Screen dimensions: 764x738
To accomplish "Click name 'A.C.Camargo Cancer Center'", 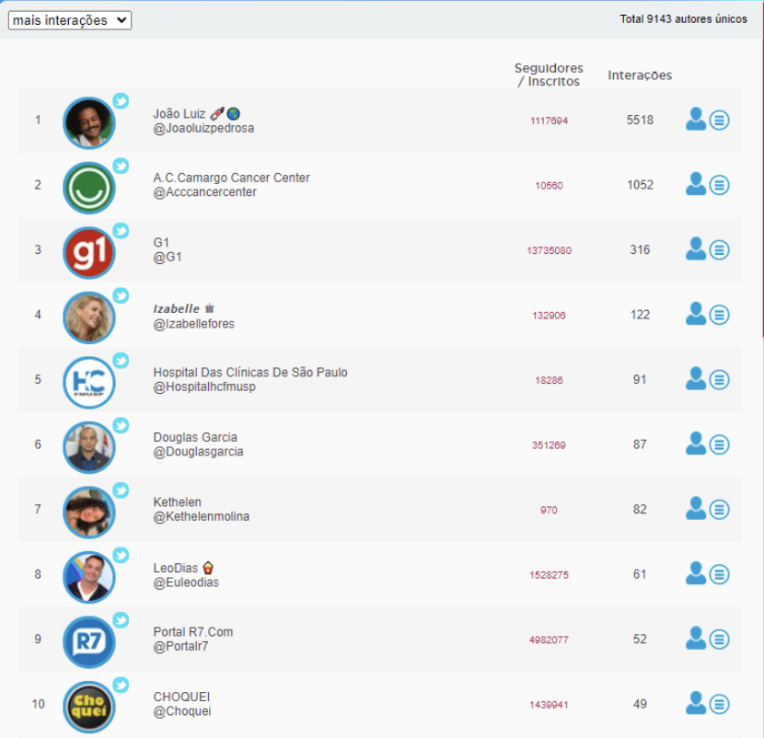I will [x=231, y=178].
